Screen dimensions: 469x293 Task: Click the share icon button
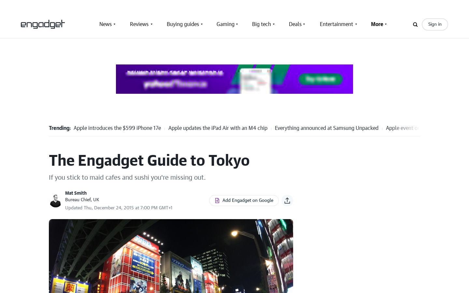287,201
